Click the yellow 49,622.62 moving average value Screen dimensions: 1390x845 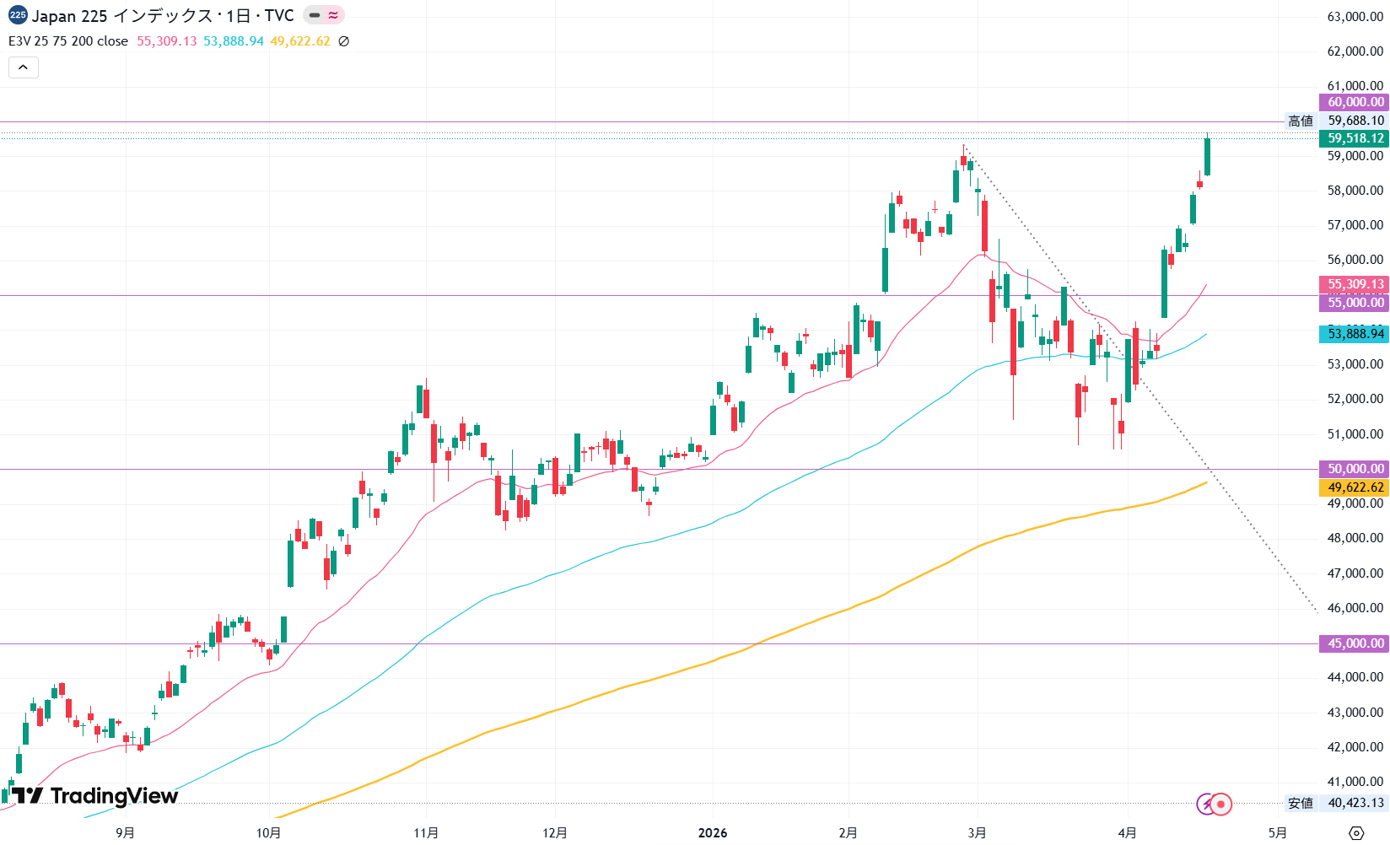(x=299, y=41)
